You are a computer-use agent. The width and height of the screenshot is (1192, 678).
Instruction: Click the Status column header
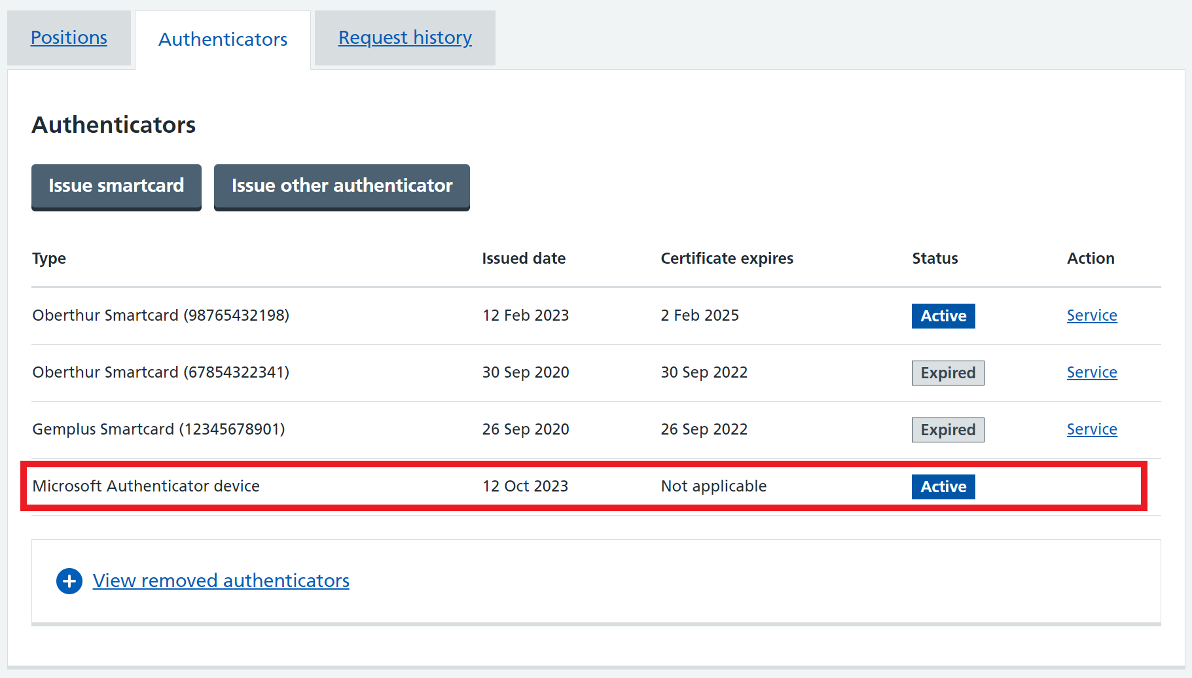click(935, 259)
